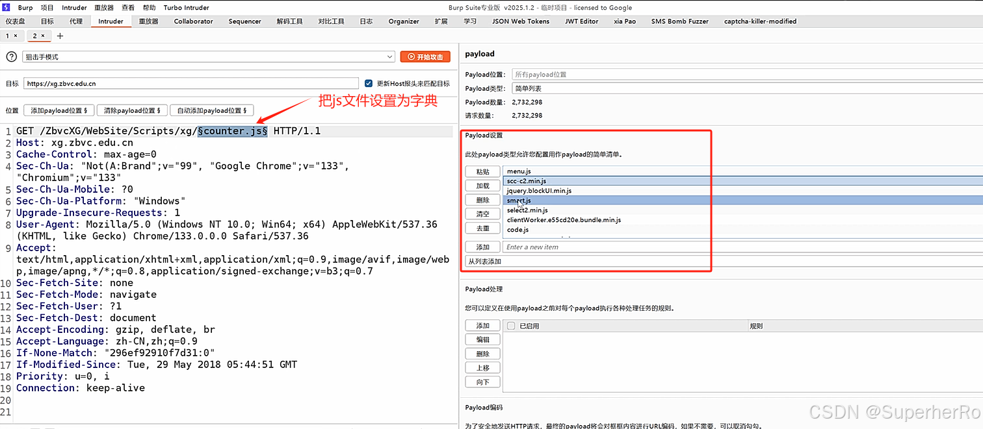Viewport: 983px width, 429px height.
Task: Select clientWorker.e55cd20e.bundle.min.js in payload list
Action: point(743,220)
